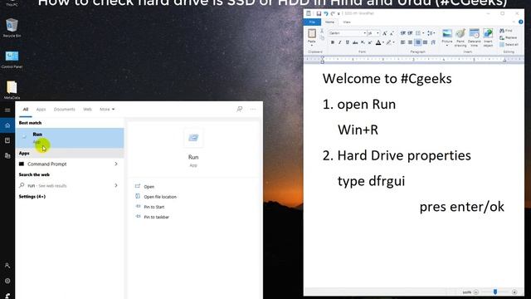Select the All search tab
The width and height of the screenshot is (531, 299).
coord(26,109)
